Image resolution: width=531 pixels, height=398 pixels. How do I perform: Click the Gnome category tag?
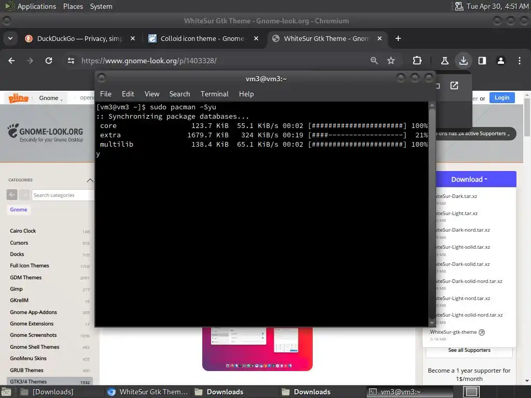tap(19, 209)
